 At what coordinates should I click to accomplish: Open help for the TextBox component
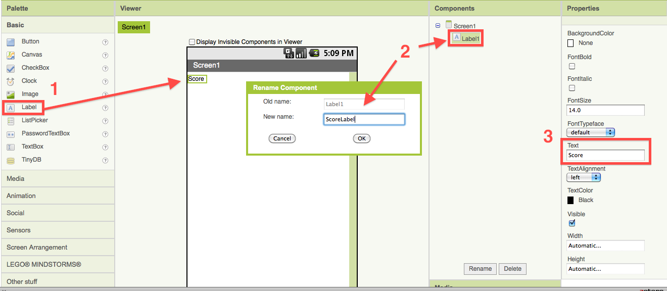pyautogui.click(x=105, y=147)
